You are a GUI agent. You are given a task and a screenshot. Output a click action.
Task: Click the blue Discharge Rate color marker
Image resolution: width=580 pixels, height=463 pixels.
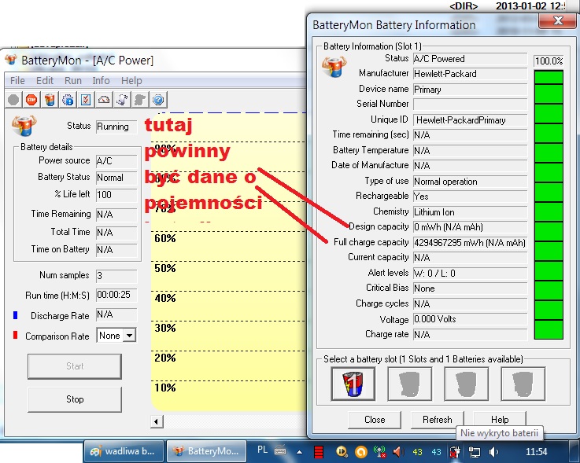point(15,315)
